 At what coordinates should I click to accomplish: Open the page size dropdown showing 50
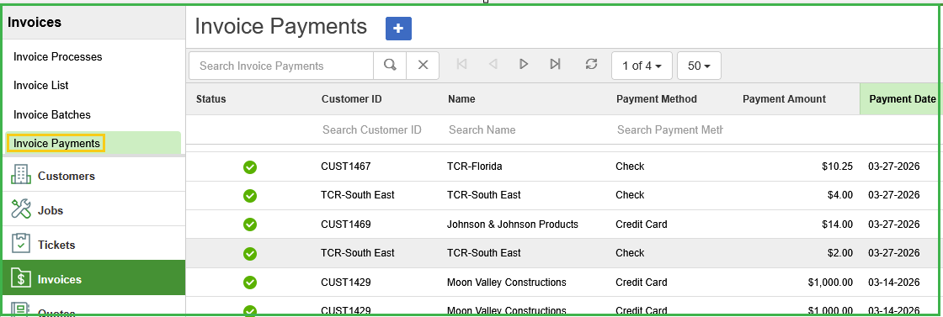(699, 66)
